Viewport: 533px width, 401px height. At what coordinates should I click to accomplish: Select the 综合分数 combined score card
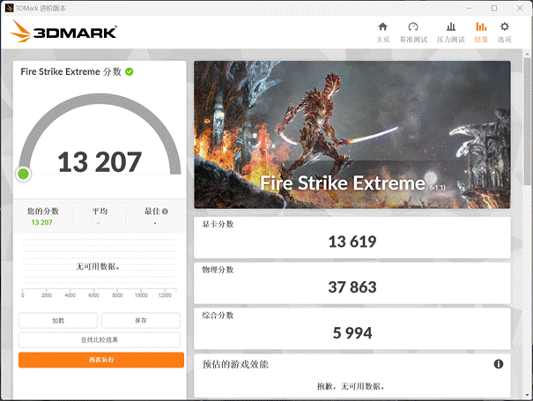352,327
